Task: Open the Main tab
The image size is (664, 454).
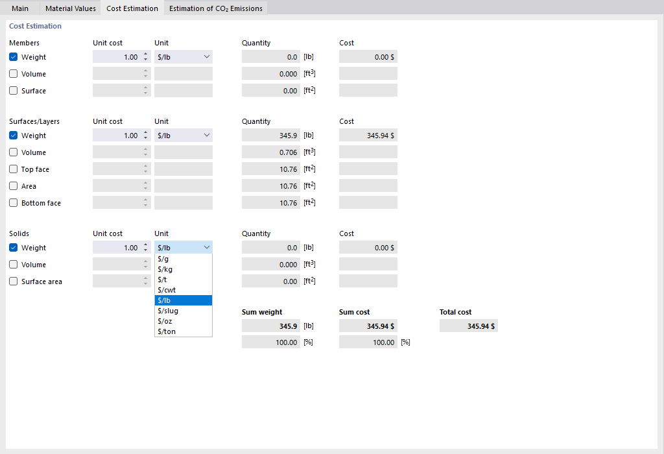Action: point(20,8)
